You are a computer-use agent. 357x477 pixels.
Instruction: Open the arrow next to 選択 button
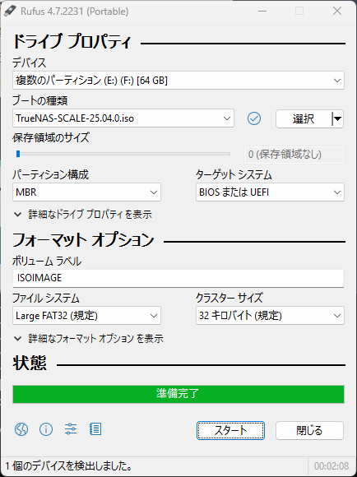[x=337, y=118]
